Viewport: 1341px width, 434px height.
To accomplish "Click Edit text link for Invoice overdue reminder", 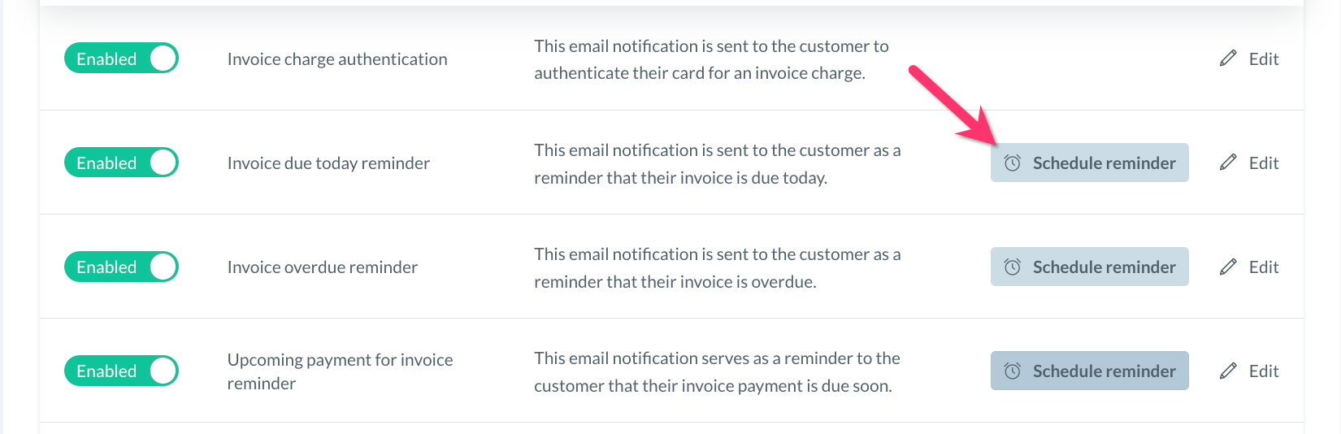I will point(1263,267).
